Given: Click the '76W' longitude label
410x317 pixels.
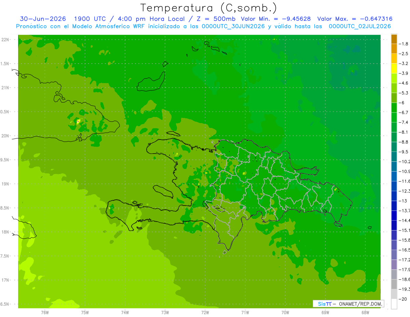Looking at the screenshot, I should 45,313.
